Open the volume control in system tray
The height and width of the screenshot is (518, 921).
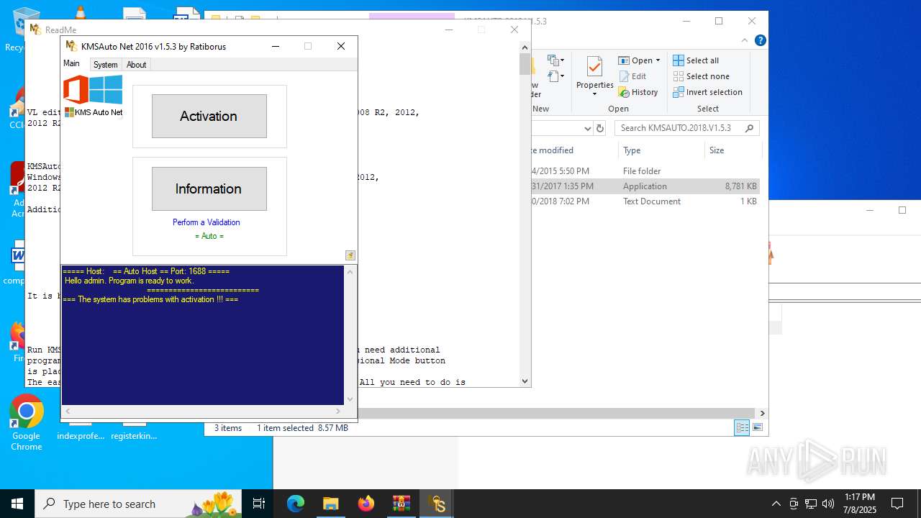tap(828, 504)
